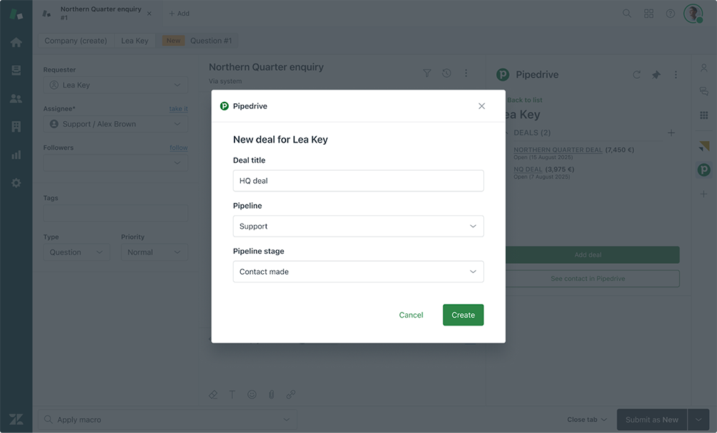Screen dimensions: 717x433
Task: Click the Add deal button in the Pipedrive panel
Action: pyautogui.click(x=592, y=254)
